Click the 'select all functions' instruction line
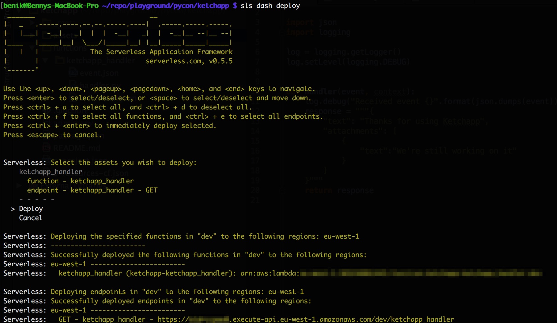Viewport: 557px width, 323px height. coord(163,116)
